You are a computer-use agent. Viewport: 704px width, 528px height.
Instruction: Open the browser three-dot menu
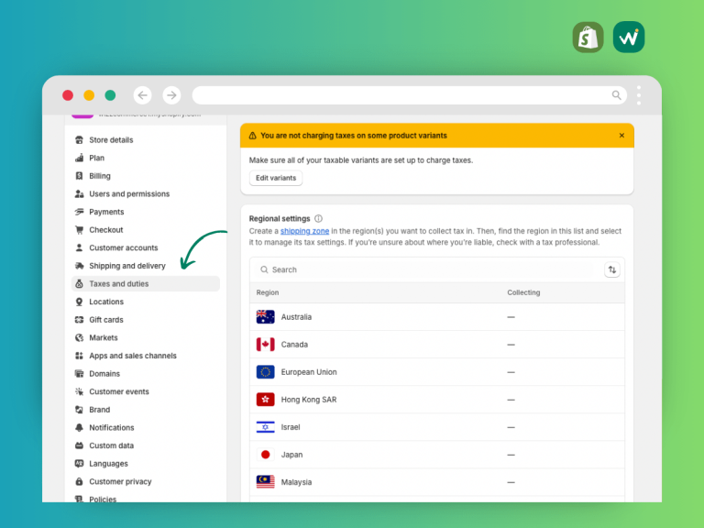pyautogui.click(x=638, y=95)
